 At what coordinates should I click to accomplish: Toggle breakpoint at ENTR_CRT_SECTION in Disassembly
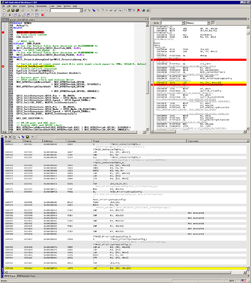(x=152, y=60)
